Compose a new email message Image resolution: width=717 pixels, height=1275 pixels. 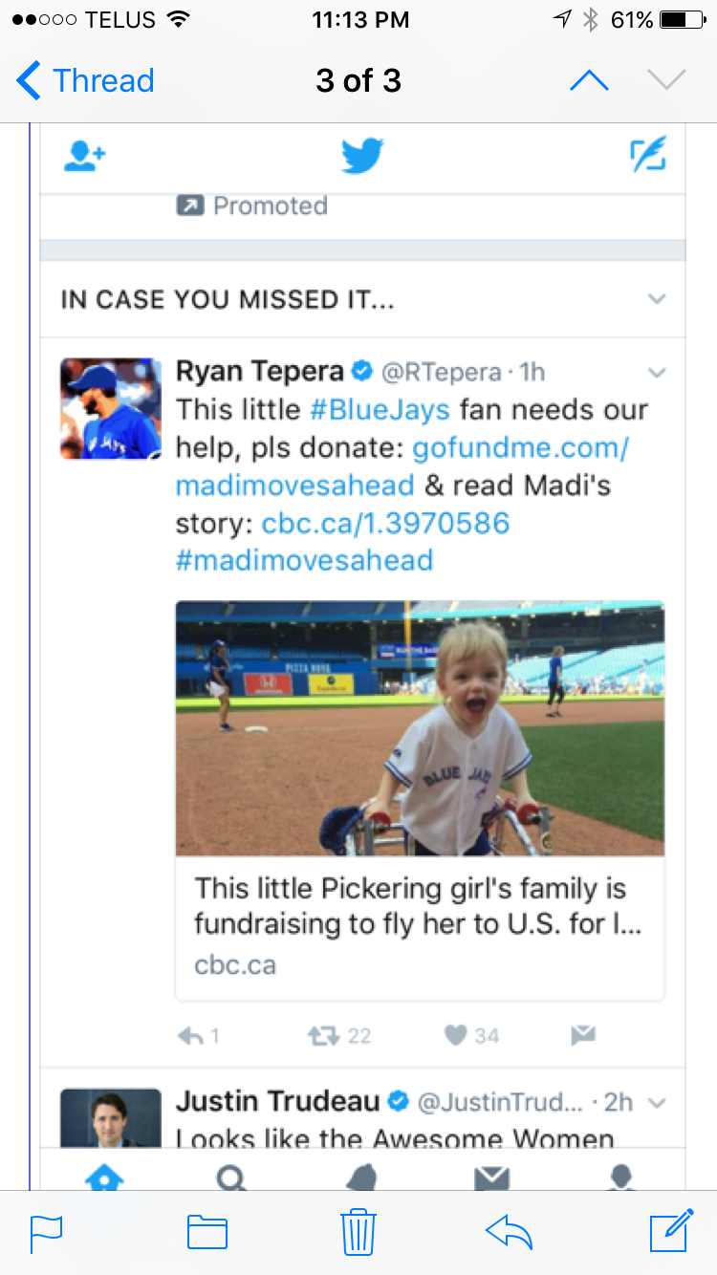point(670,1231)
